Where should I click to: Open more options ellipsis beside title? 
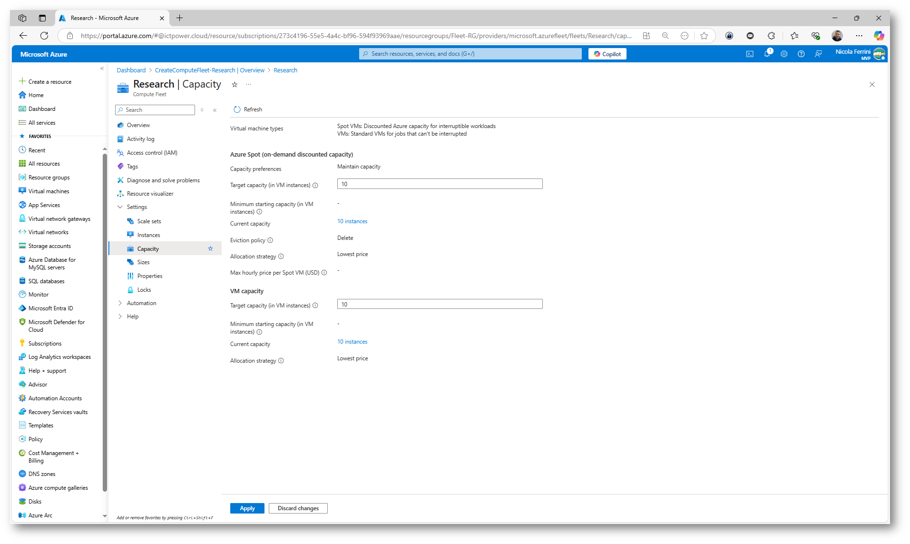(248, 85)
